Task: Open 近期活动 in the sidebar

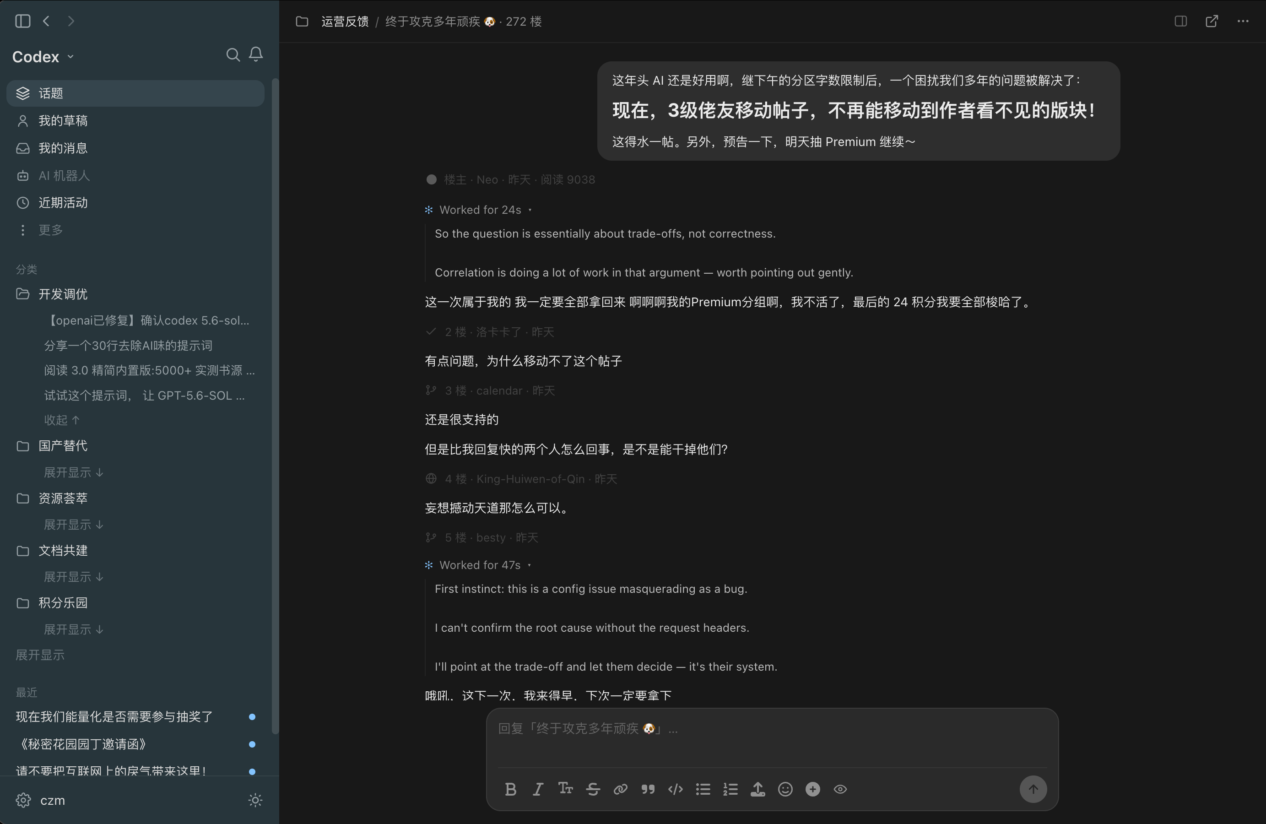Action: 135,203
